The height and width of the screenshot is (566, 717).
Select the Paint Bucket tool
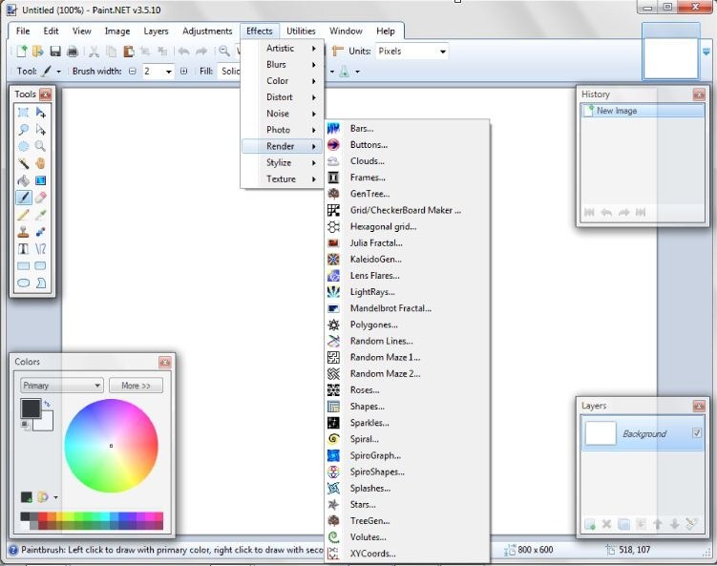pyautogui.click(x=23, y=180)
